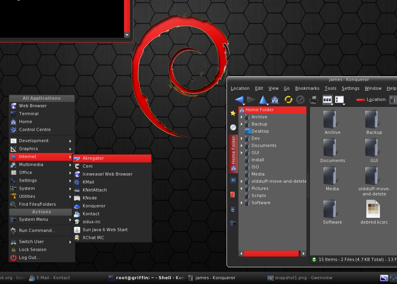
Task: Launch Kontact from the Internet submenu
Action: point(112,214)
